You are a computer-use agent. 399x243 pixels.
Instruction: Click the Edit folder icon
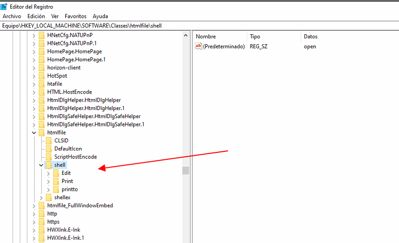coord(56,173)
